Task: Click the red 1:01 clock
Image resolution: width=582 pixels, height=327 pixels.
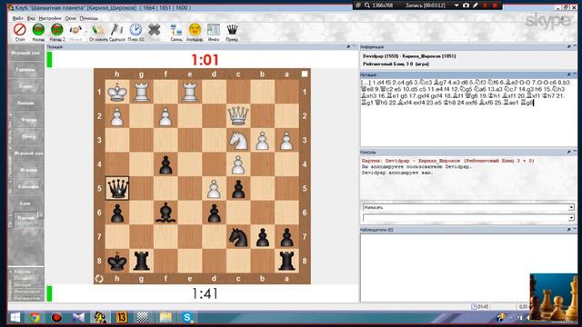Action: coord(205,60)
